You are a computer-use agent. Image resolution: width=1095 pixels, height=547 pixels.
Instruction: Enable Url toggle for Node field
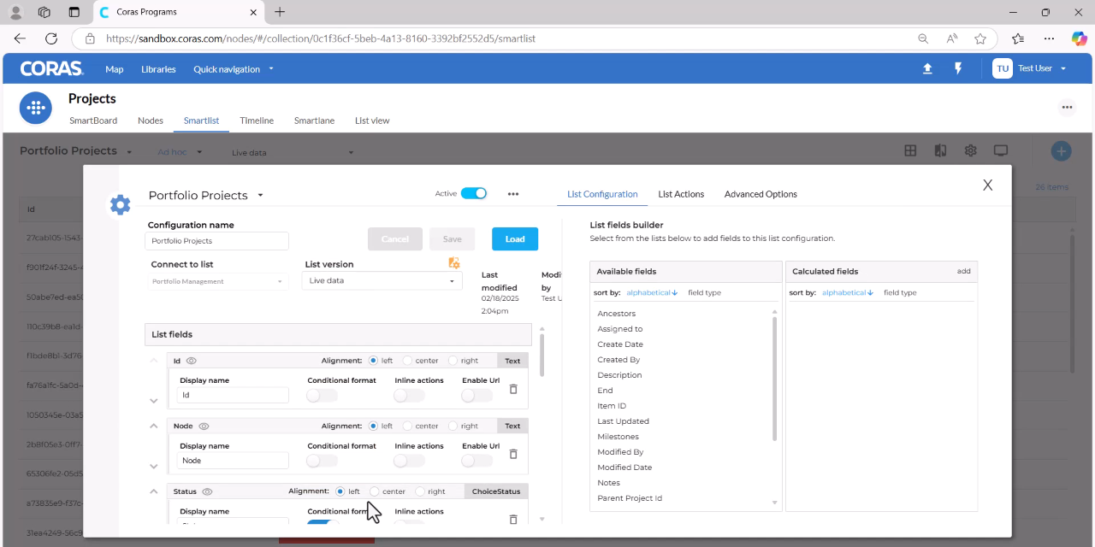(476, 460)
